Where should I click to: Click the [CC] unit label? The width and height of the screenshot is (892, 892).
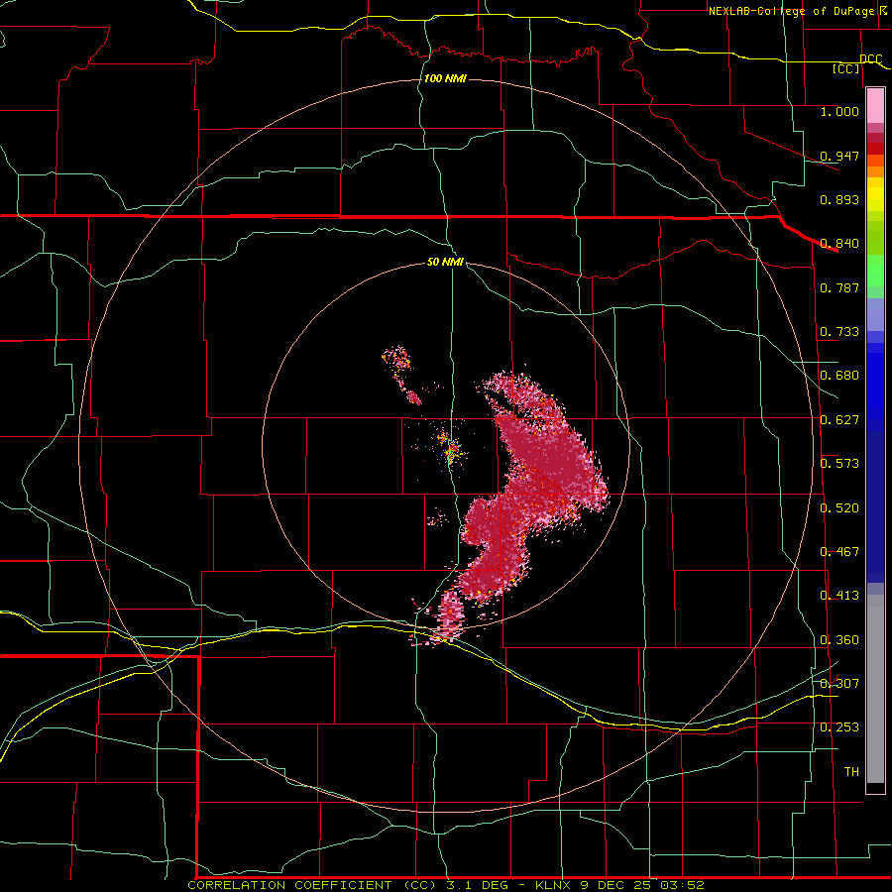coord(845,68)
